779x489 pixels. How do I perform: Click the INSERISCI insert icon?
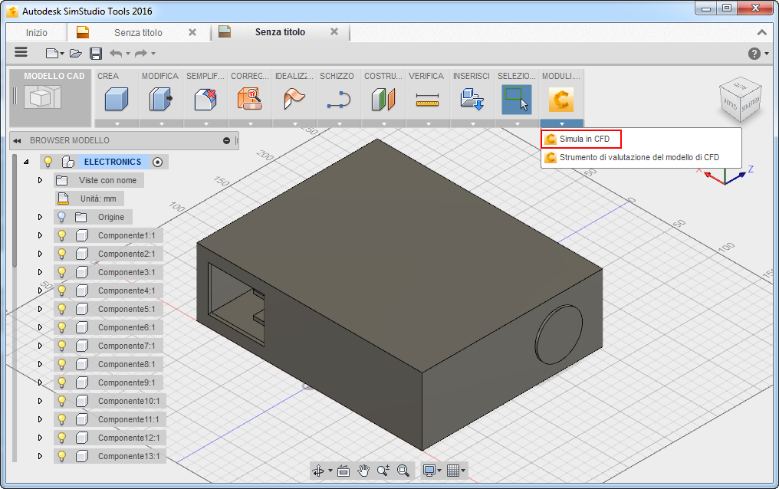tap(472, 99)
